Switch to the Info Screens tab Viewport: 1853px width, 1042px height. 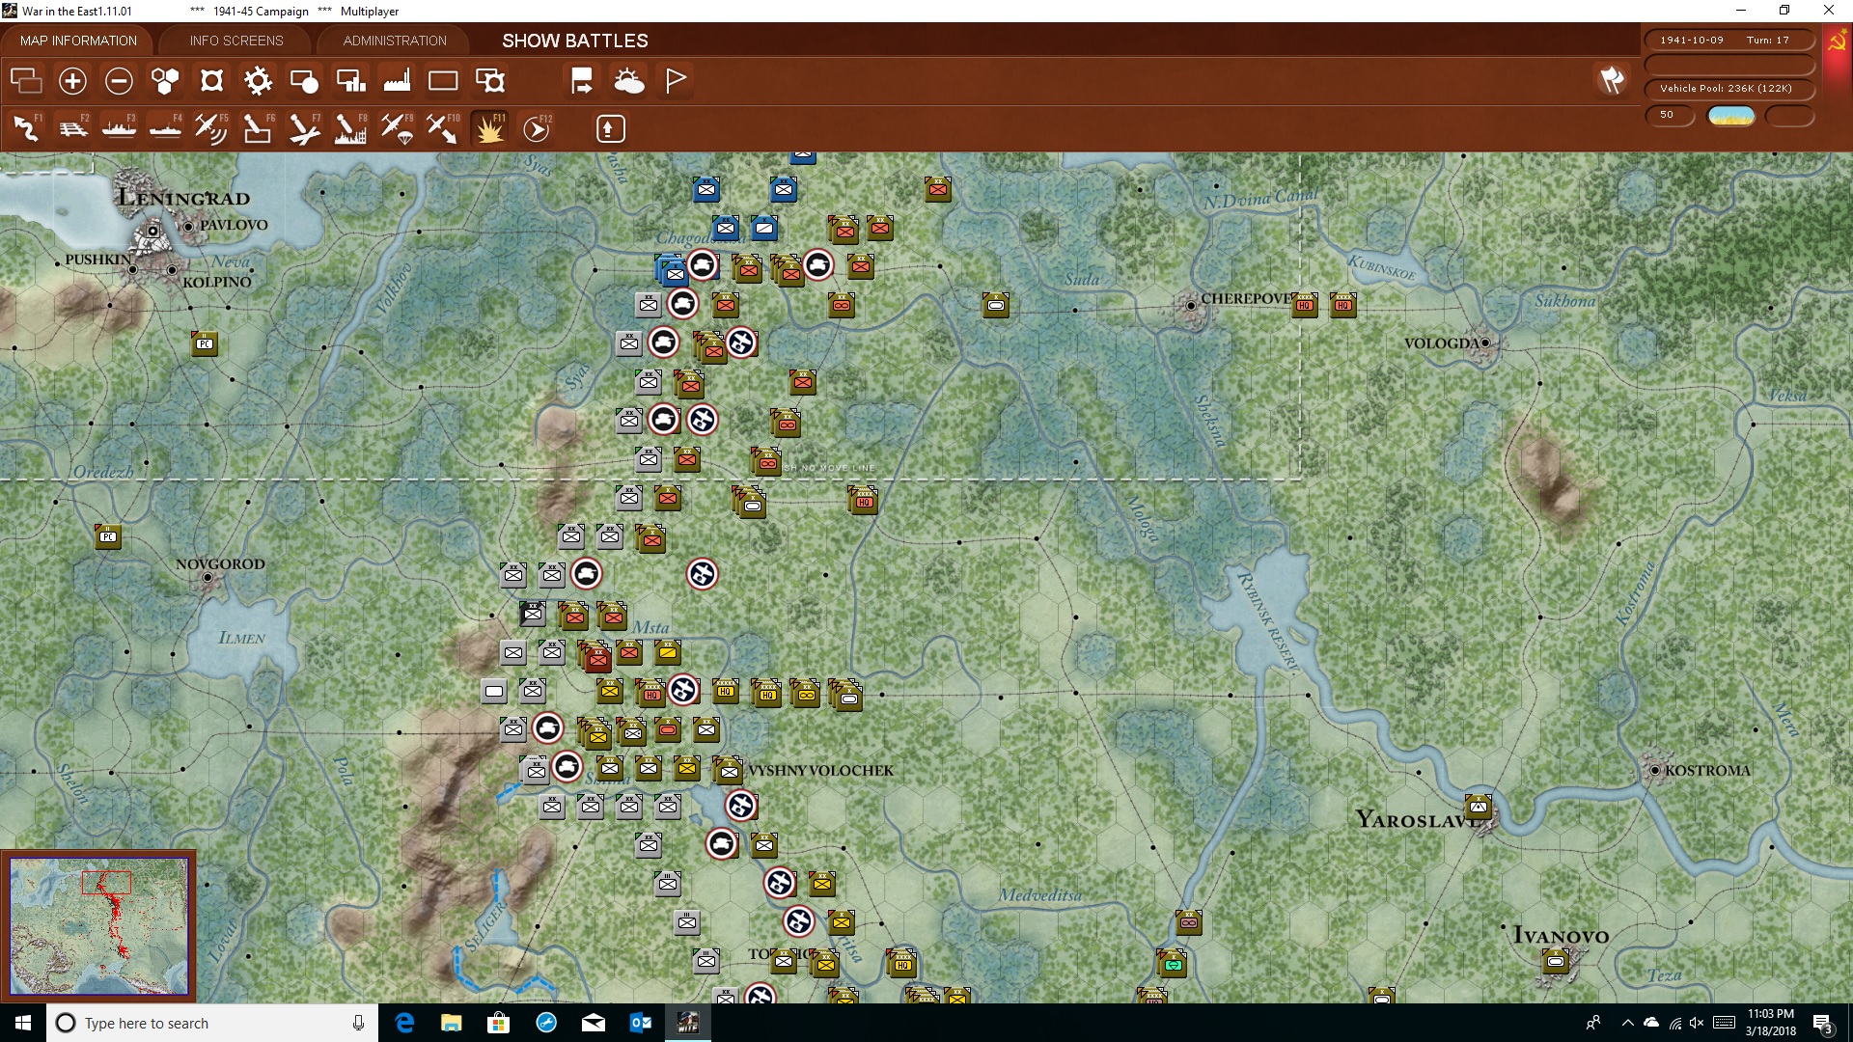tap(236, 41)
